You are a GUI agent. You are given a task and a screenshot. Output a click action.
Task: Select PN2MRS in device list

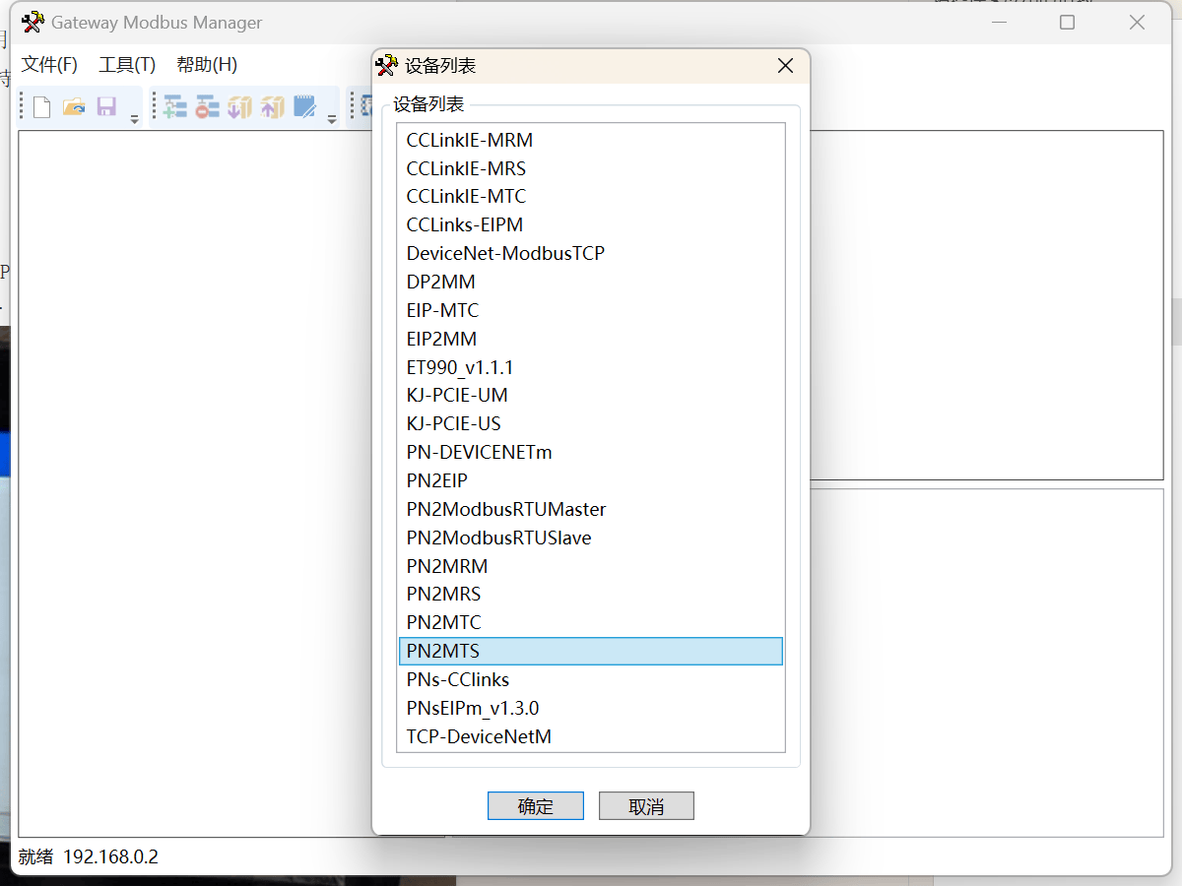[x=591, y=595]
